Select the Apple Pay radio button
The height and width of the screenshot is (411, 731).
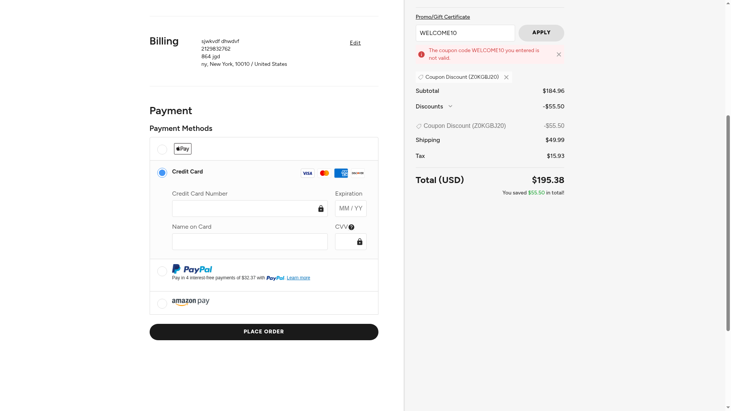pyautogui.click(x=162, y=150)
